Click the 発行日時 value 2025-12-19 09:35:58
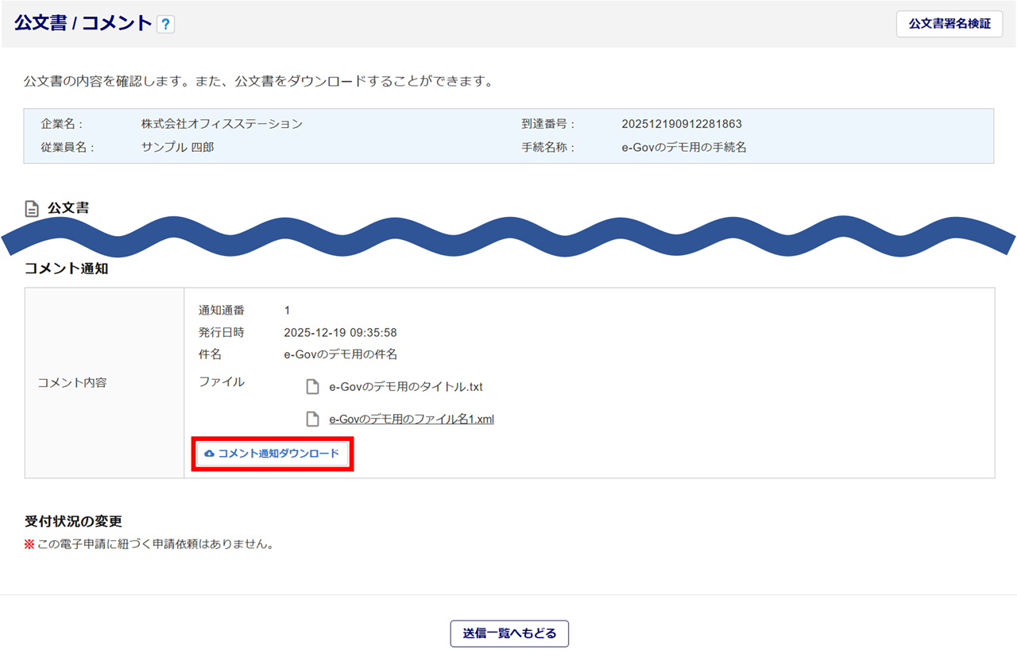Image resolution: width=1017 pixels, height=665 pixels. pos(340,332)
